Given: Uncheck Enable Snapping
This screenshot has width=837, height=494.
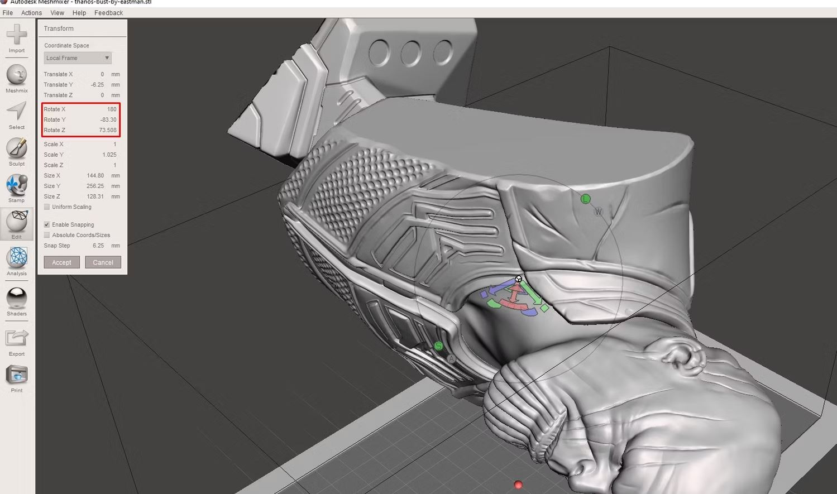Looking at the screenshot, I should [x=47, y=224].
